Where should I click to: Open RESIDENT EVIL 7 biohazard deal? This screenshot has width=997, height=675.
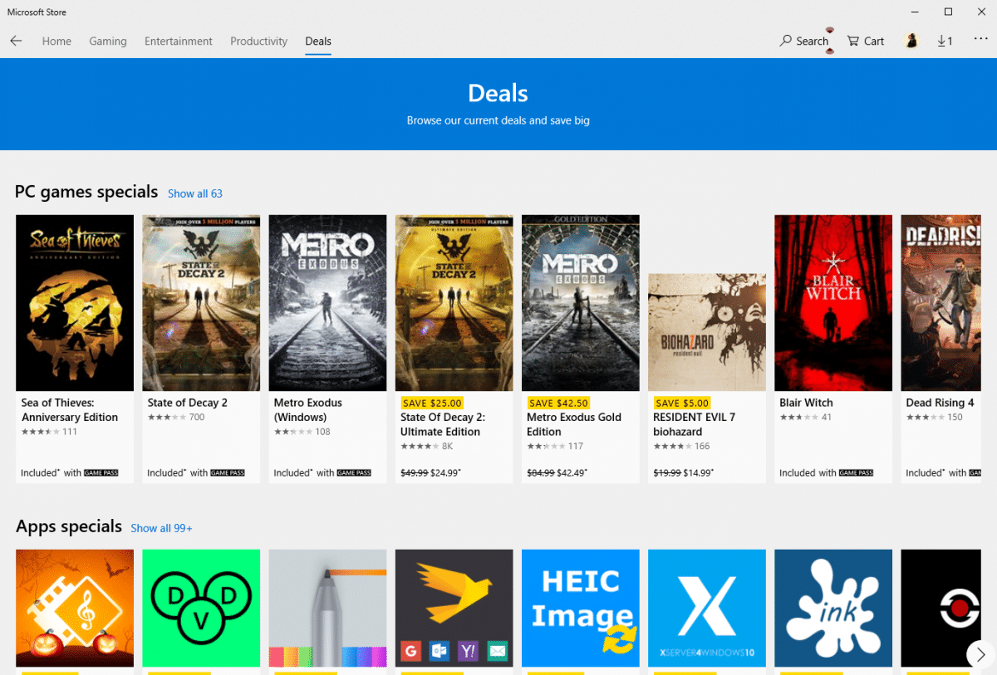pyautogui.click(x=706, y=331)
